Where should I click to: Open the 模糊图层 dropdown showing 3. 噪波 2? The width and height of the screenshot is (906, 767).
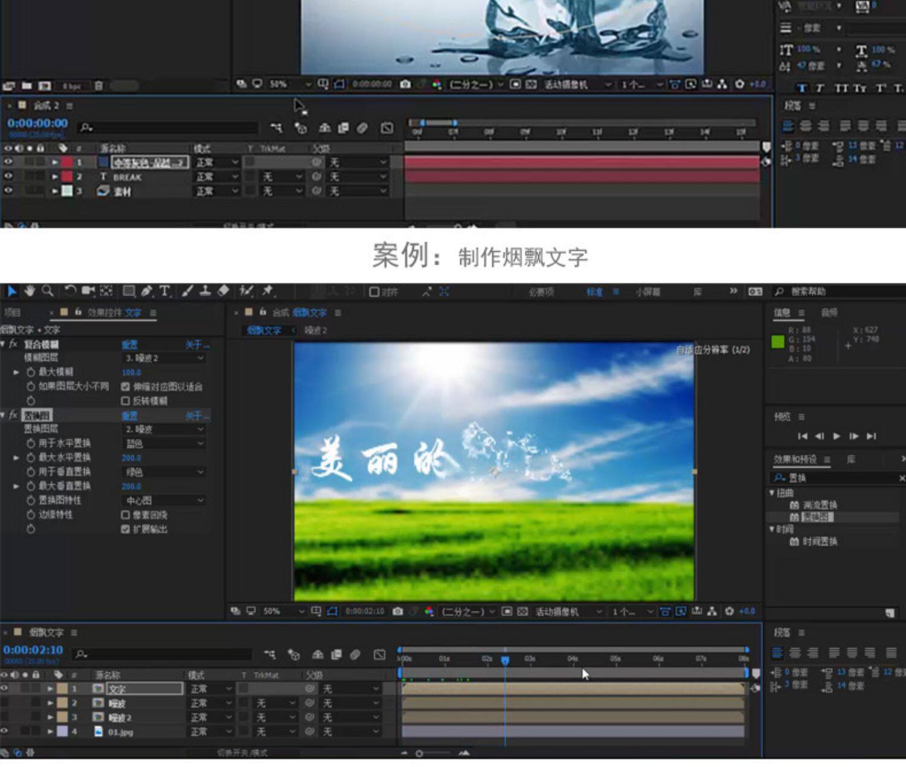(164, 358)
